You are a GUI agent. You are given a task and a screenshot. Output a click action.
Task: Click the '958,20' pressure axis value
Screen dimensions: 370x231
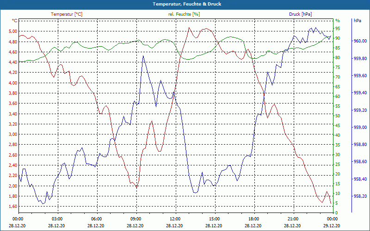pyautogui.click(x=360, y=196)
